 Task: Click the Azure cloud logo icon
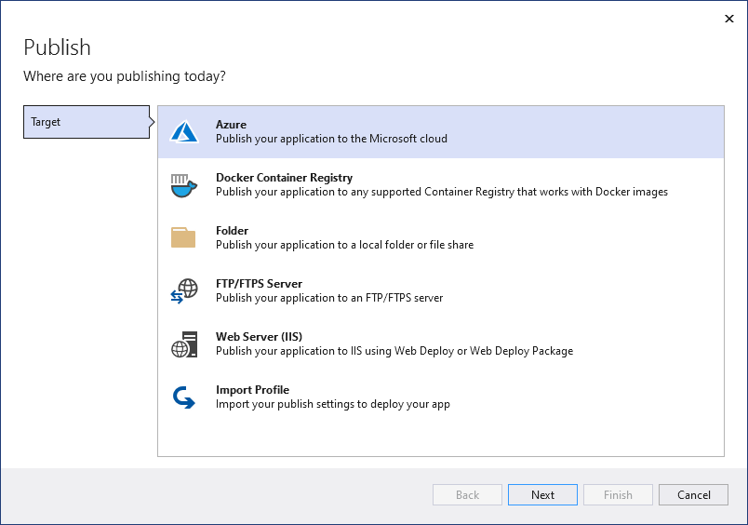pyautogui.click(x=184, y=132)
